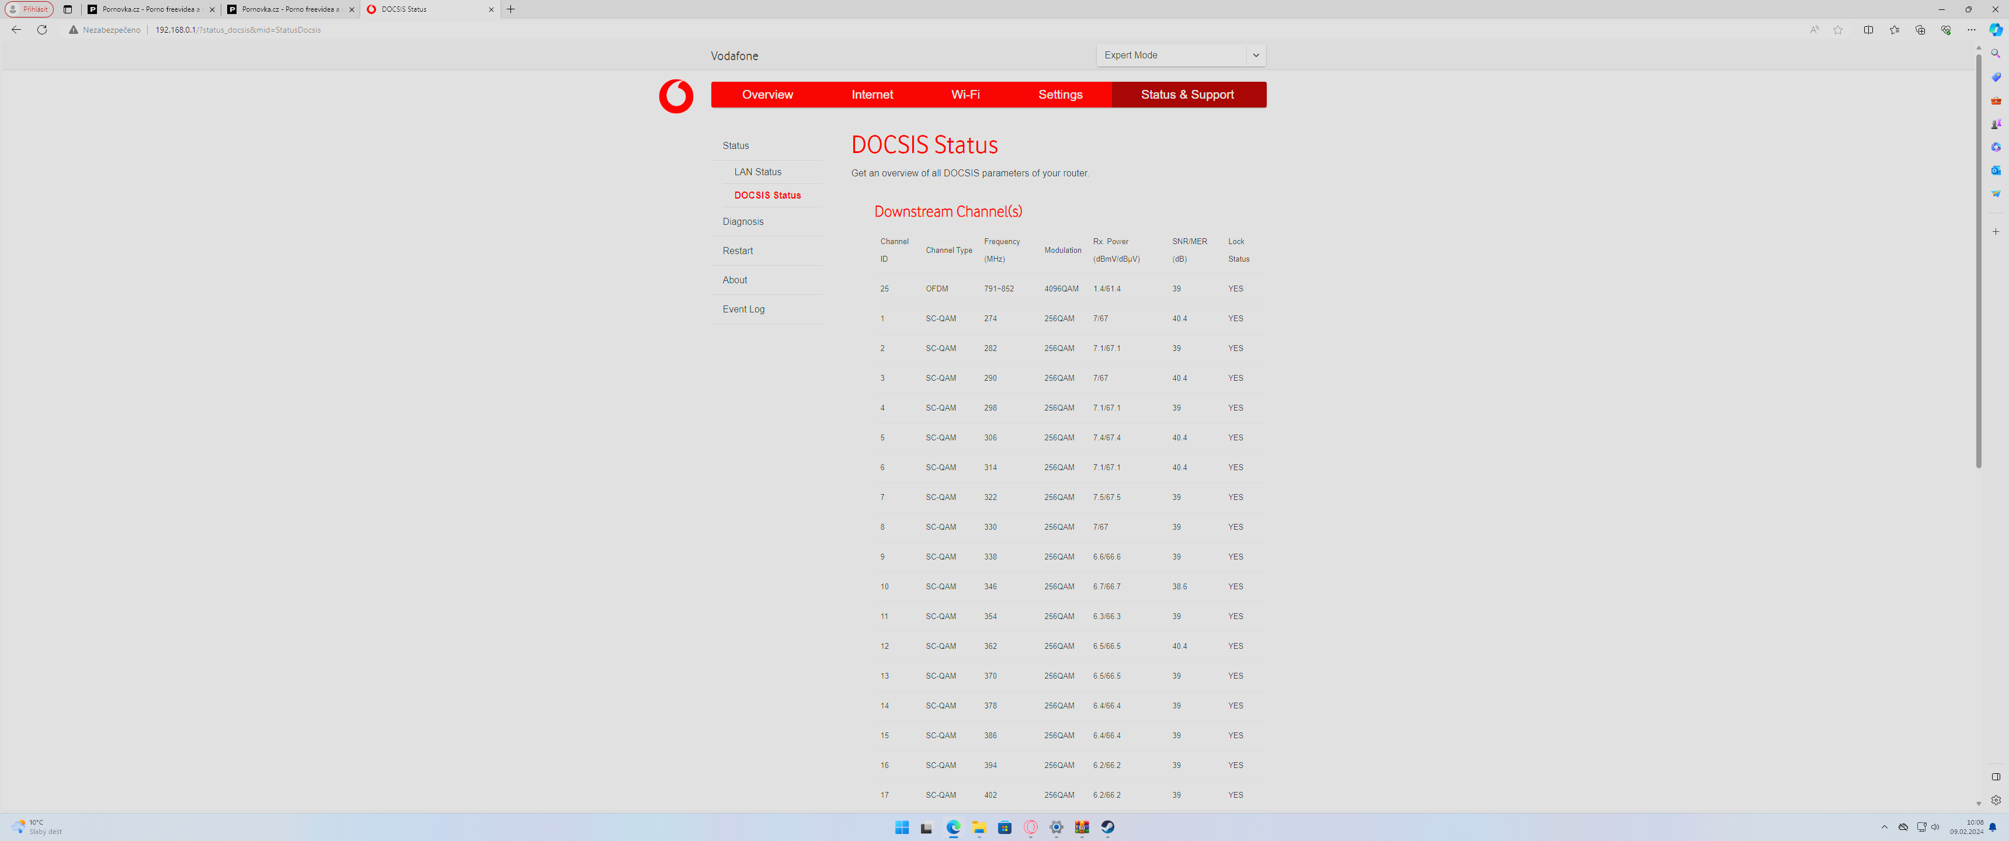
Task: Open Steam from the taskbar
Action: [1107, 827]
